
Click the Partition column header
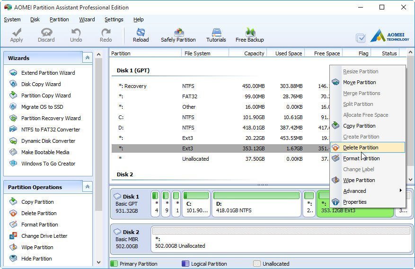[145, 53]
